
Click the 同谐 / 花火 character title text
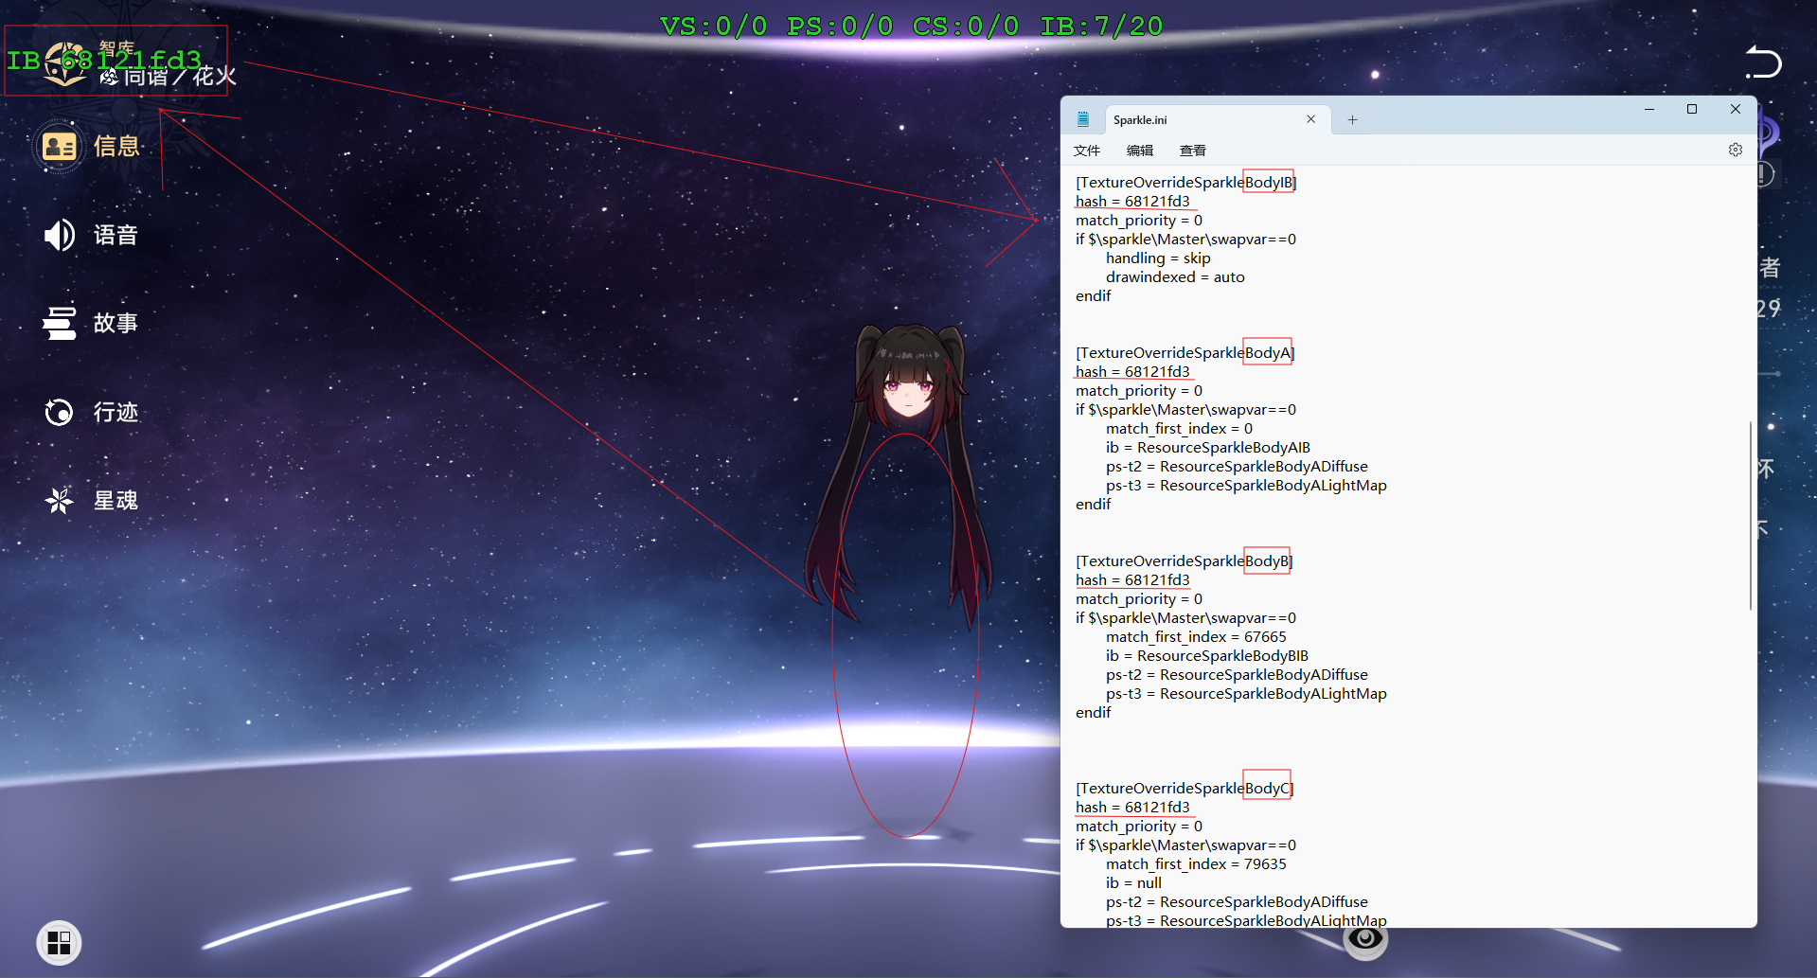click(x=180, y=76)
